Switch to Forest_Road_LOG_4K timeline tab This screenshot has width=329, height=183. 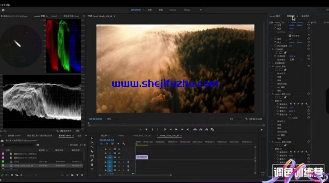click(x=142, y=136)
